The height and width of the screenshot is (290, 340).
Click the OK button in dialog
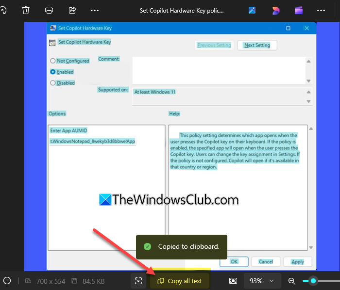[234, 262]
